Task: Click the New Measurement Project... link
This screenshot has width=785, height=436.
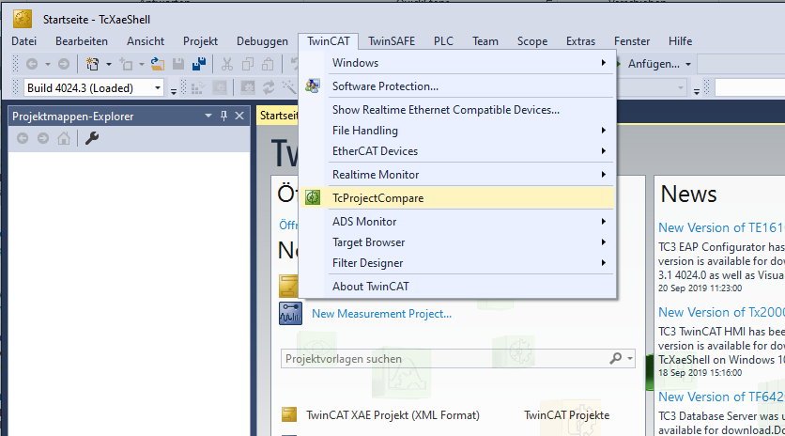Action: pos(381,314)
